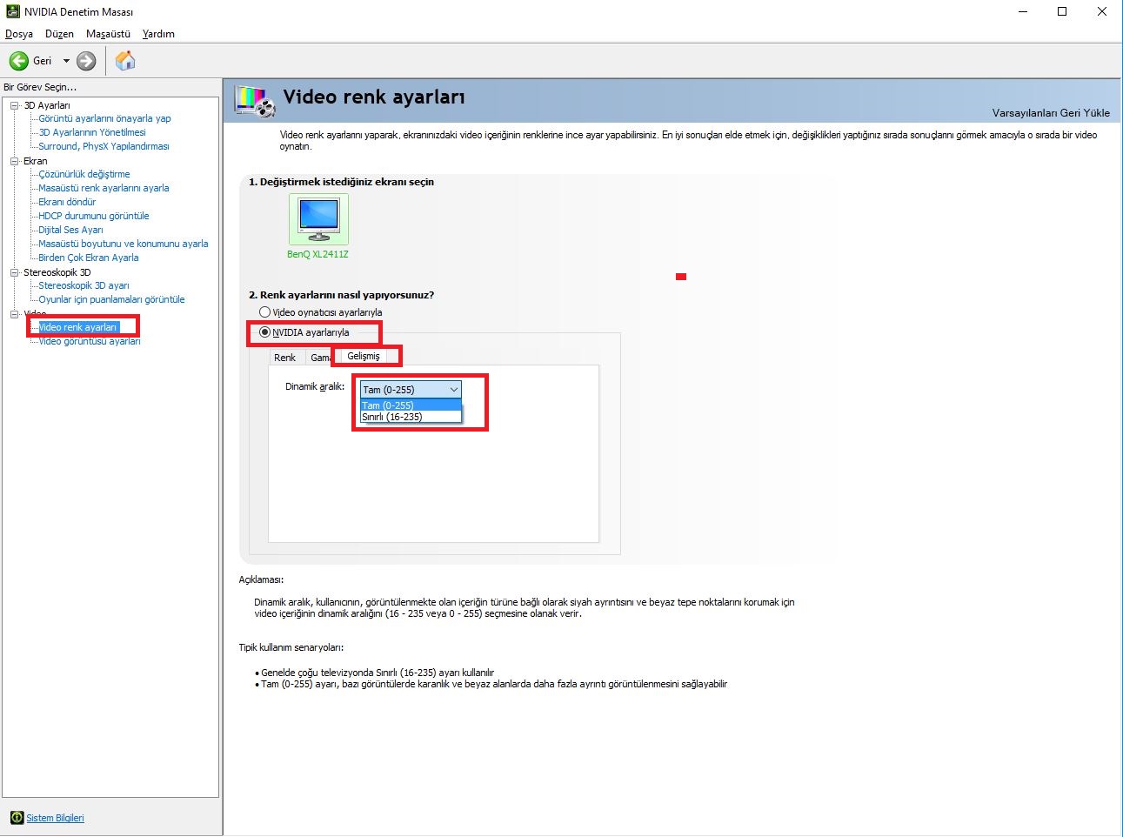1123x837 pixels.
Task: Open Ekranı döndür page
Action: click(x=67, y=202)
